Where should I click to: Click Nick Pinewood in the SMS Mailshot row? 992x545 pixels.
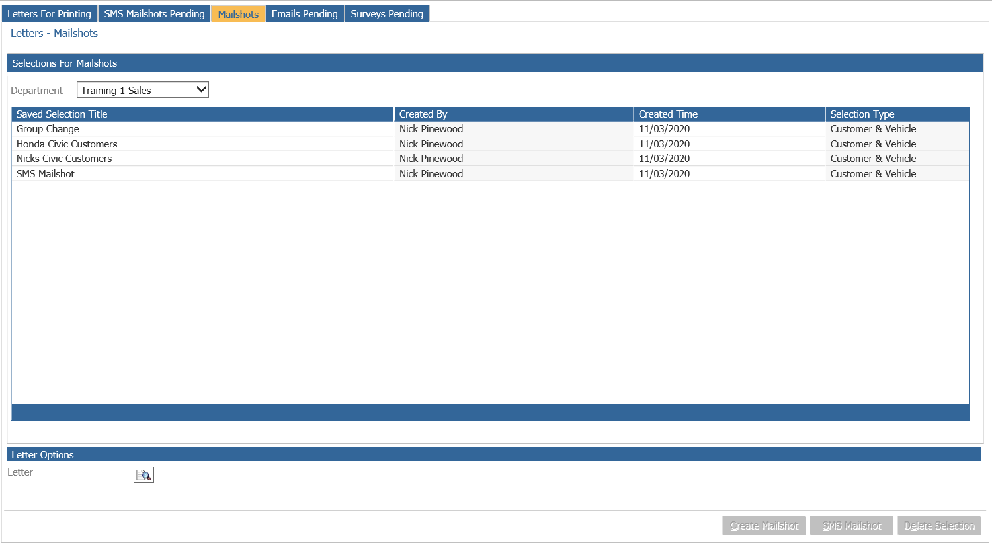[431, 174]
